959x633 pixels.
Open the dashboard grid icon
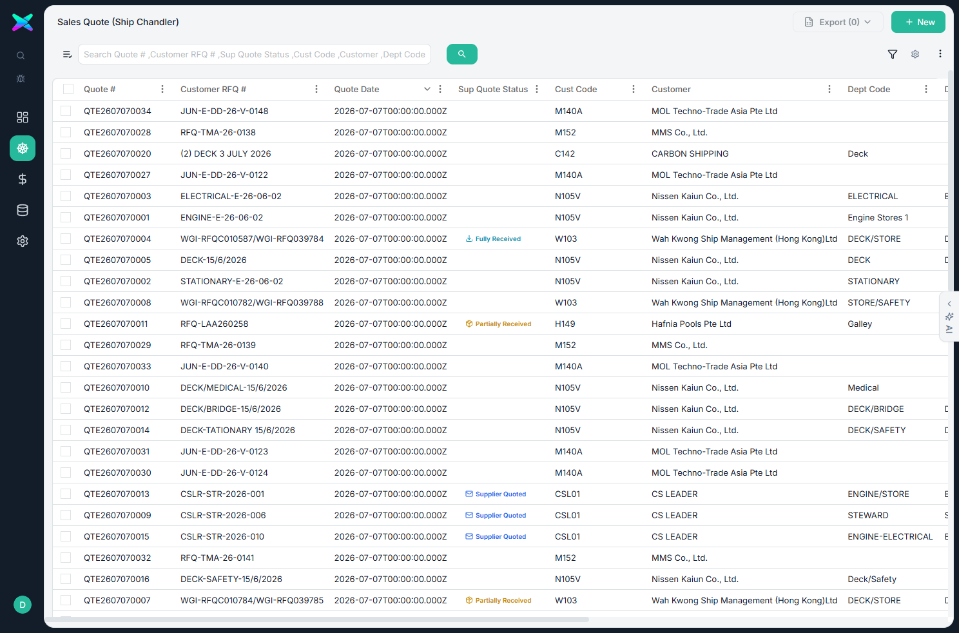pos(23,117)
